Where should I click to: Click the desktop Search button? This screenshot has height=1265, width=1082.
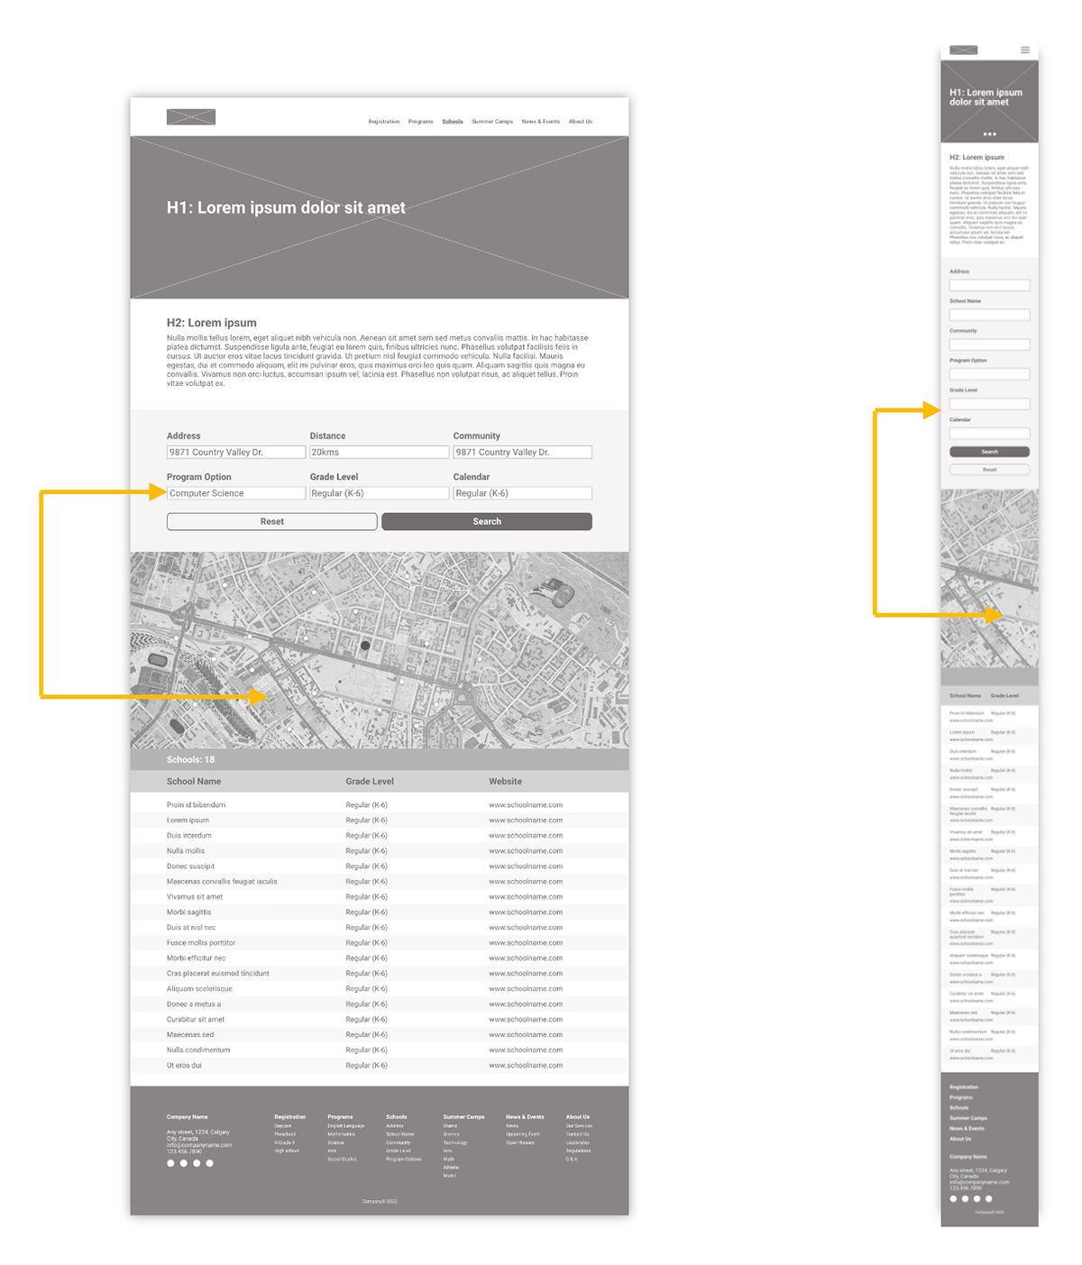(487, 521)
